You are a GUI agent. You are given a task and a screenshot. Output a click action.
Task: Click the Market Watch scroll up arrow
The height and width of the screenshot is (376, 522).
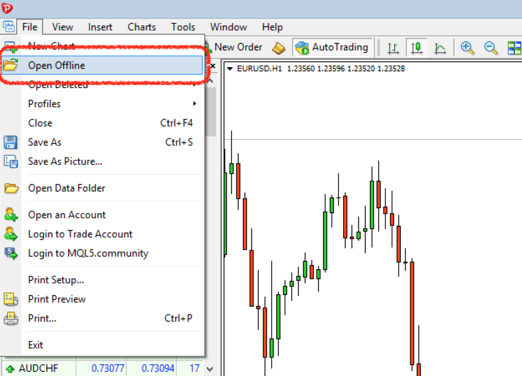pos(210,81)
